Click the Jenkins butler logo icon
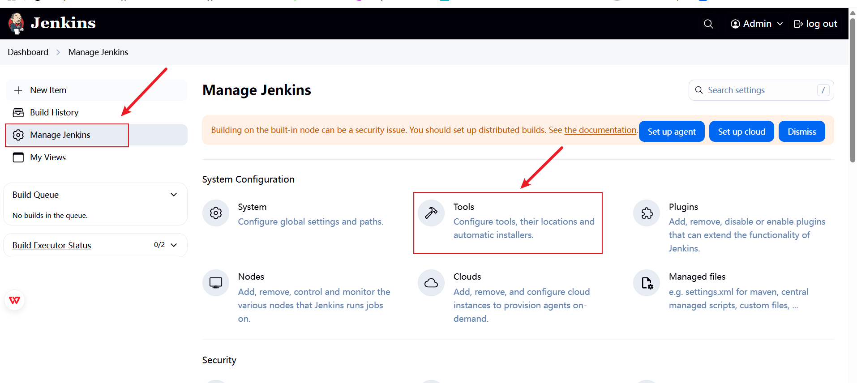 click(x=17, y=23)
